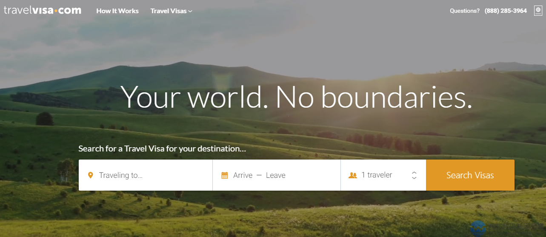Open the Travel Visas menu

pyautogui.click(x=172, y=11)
